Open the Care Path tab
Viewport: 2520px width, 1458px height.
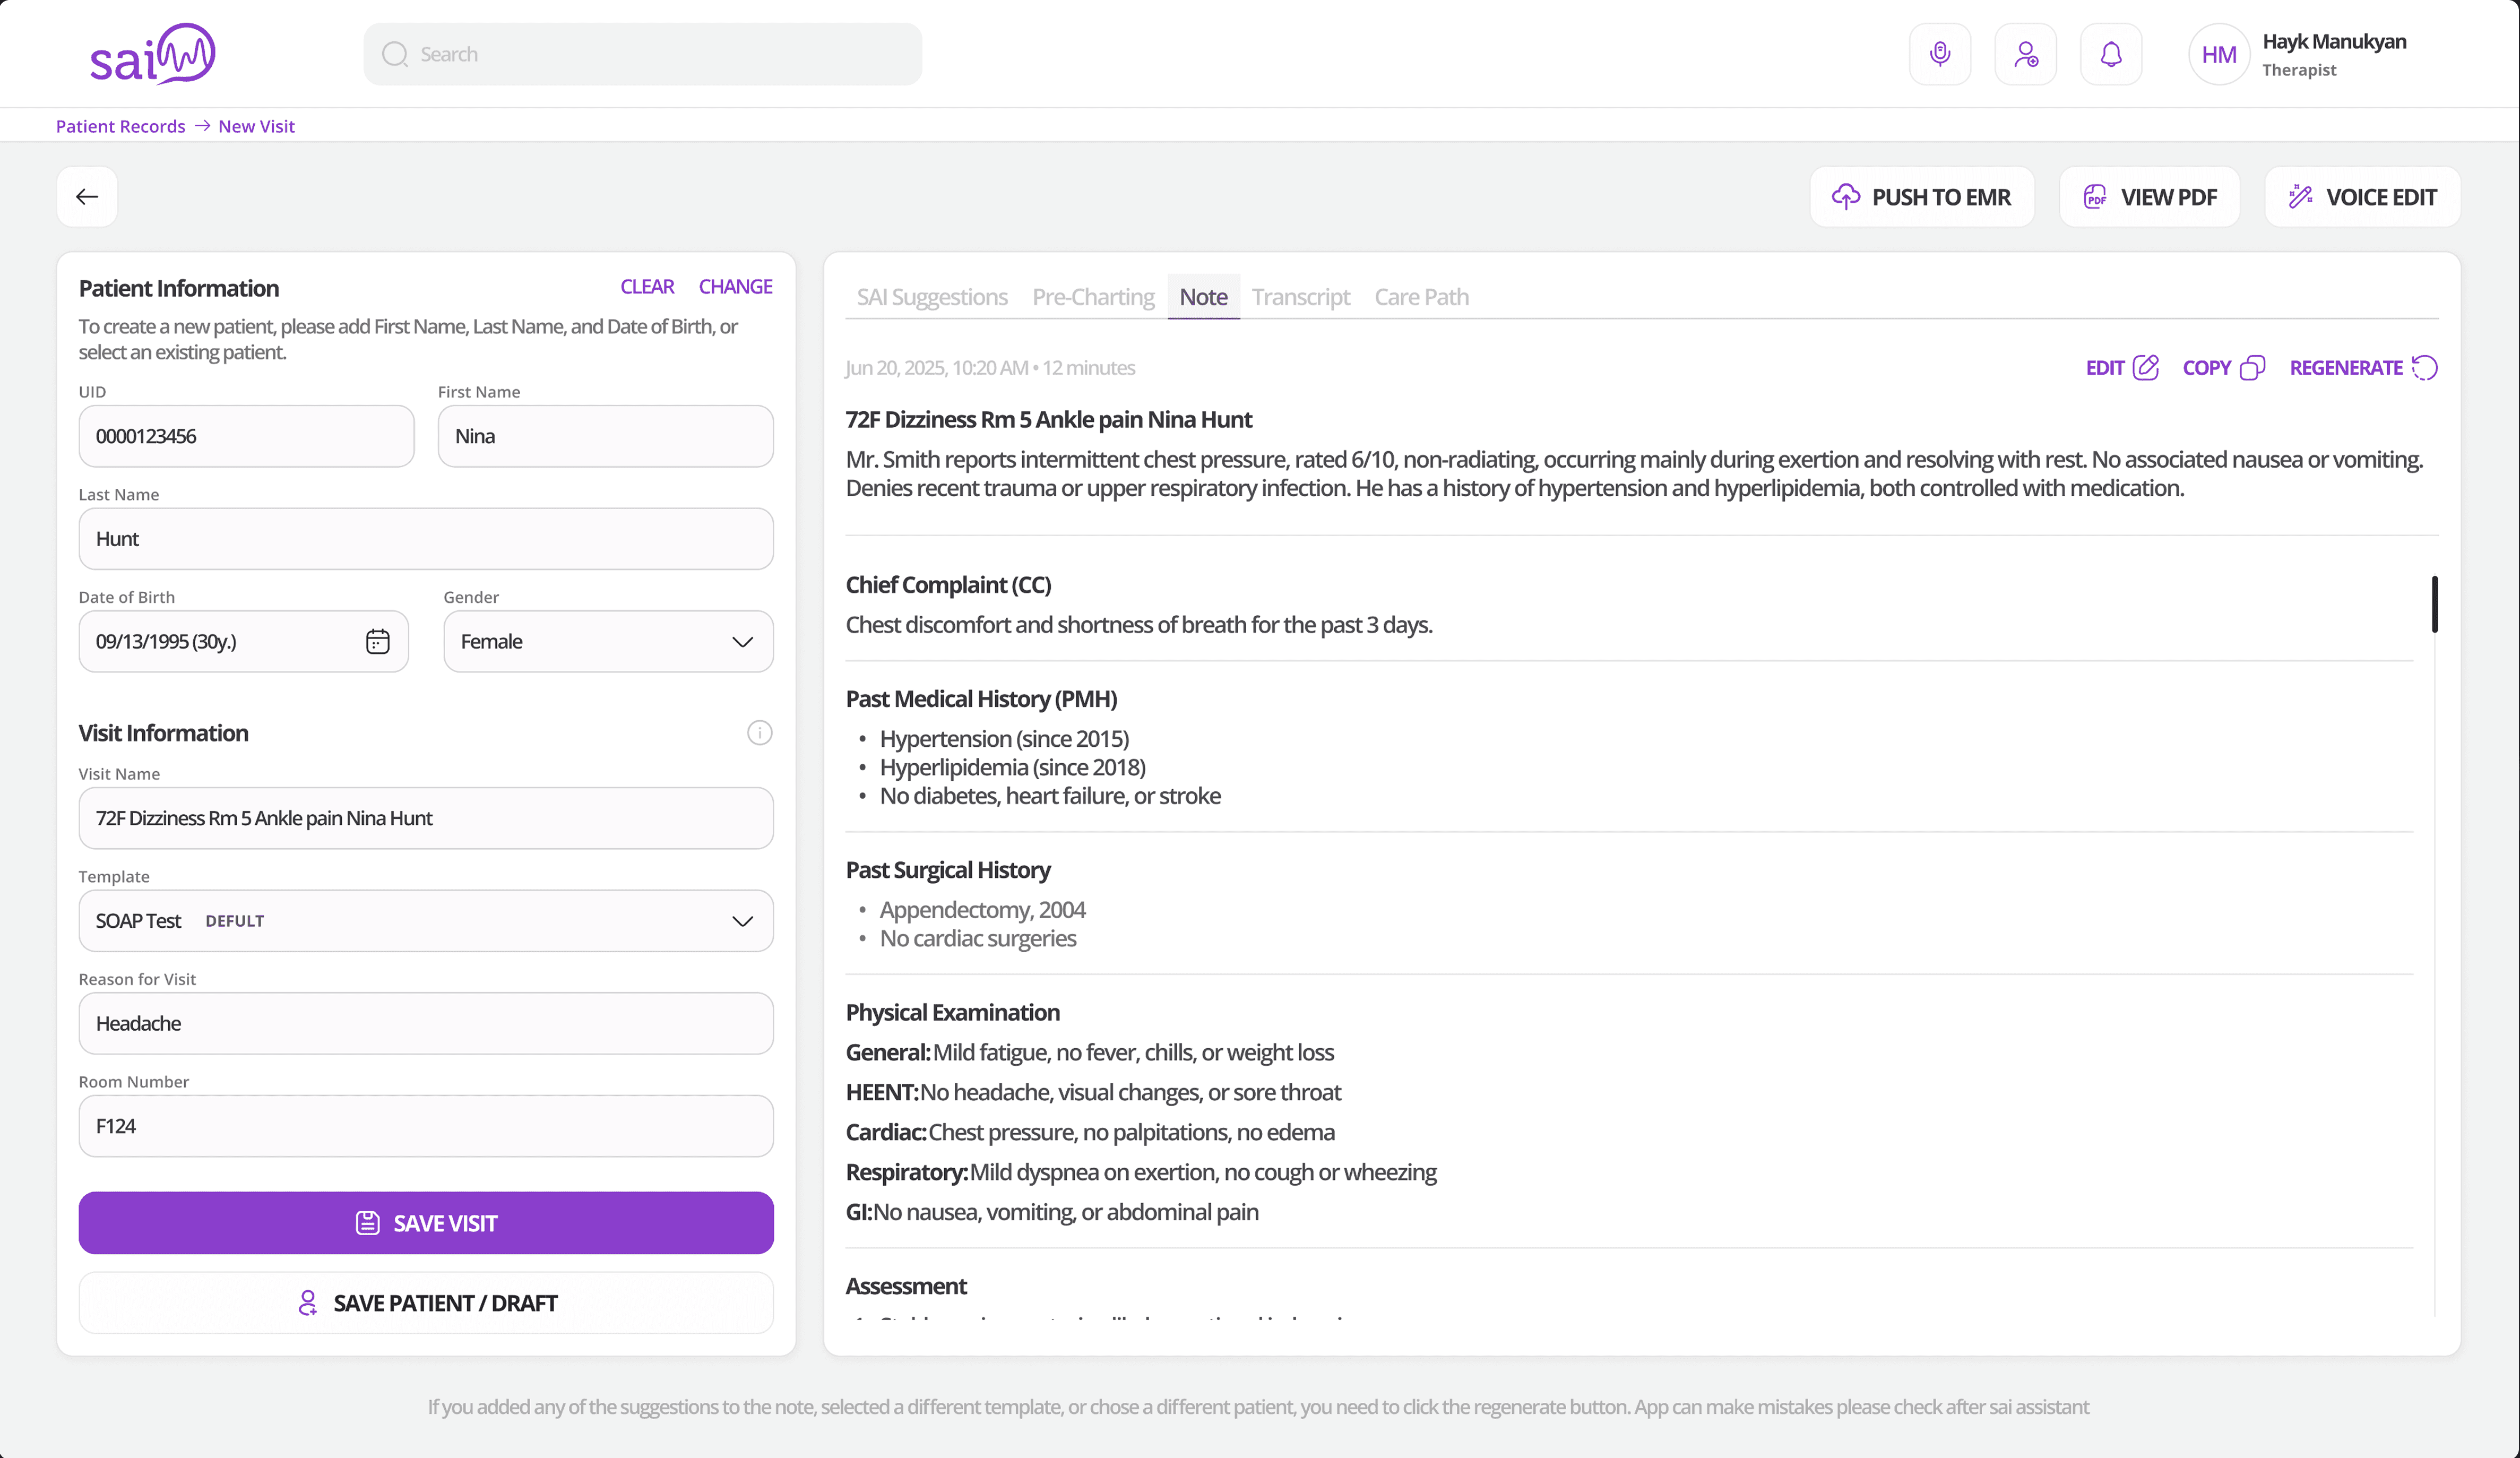[1421, 297]
